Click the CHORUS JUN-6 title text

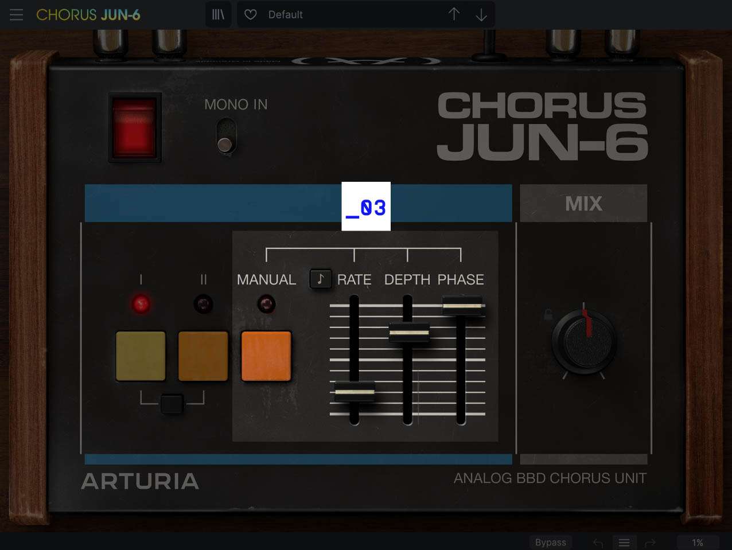pos(88,14)
